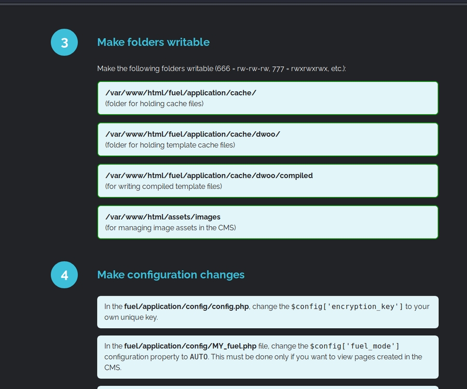Click the fuel/application/config/config.php file name
Image resolution: width=467 pixels, height=389 pixels.
[x=187, y=307]
